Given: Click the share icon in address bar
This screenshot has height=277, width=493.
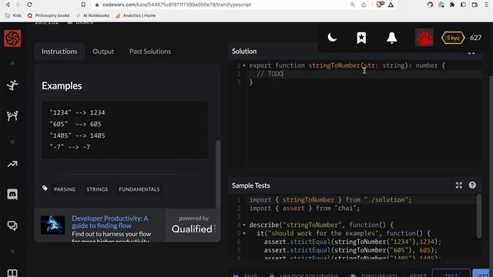Looking at the screenshot, I should (364, 5).
